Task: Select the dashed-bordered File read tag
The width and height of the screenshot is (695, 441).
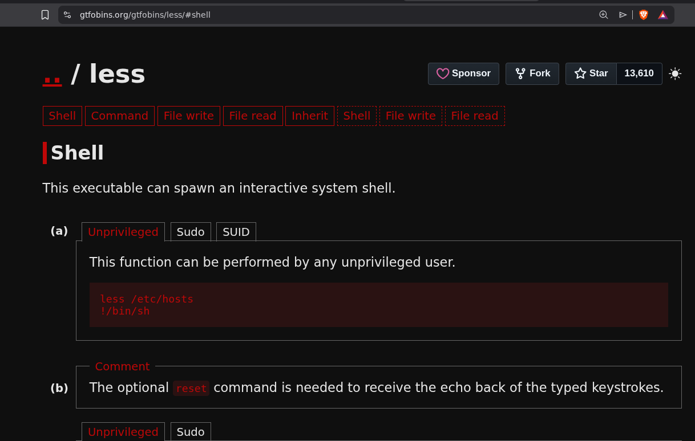Action: pos(475,116)
